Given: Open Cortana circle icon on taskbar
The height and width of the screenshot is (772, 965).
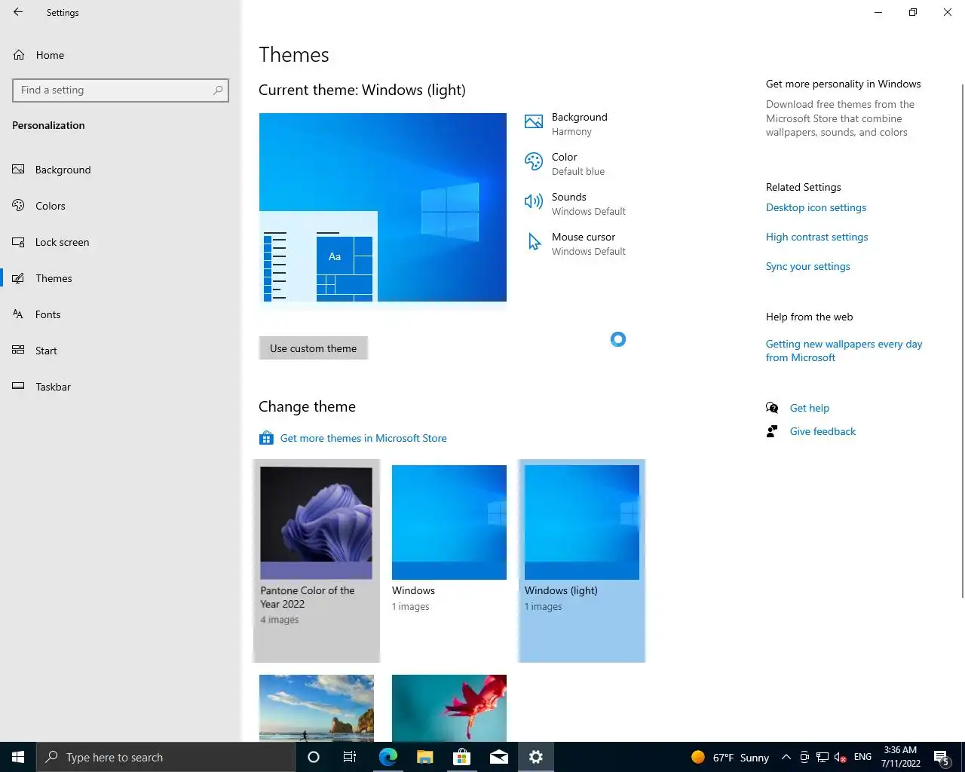Looking at the screenshot, I should pyautogui.click(x=314, y=757).
